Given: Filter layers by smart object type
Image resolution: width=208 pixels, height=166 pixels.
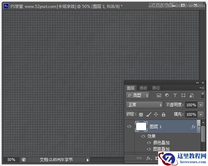Looking at the screenshot, I should click(192, 95).
